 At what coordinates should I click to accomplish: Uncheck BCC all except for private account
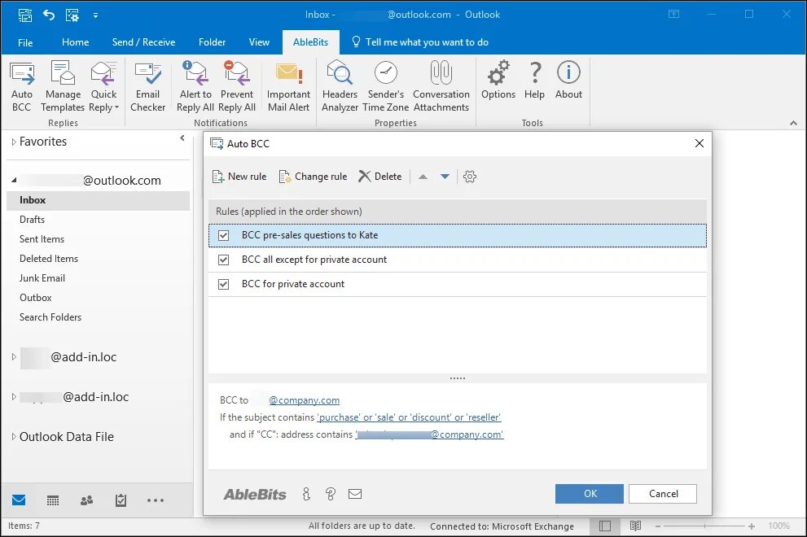coord(223,260)
